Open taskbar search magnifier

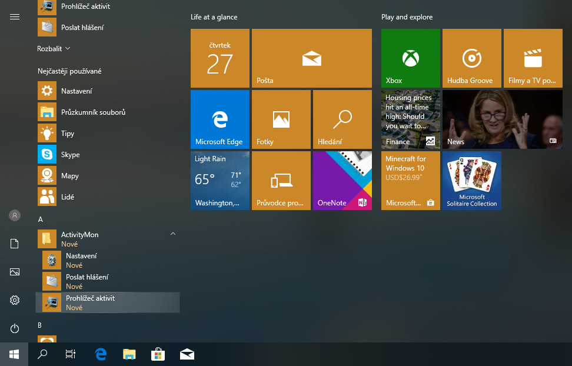click(x=42, y=354)
